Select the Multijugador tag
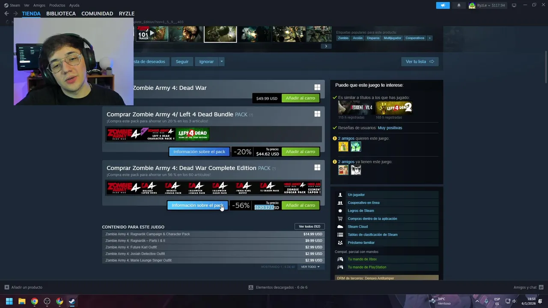548x308 pixels. [393, 38]
